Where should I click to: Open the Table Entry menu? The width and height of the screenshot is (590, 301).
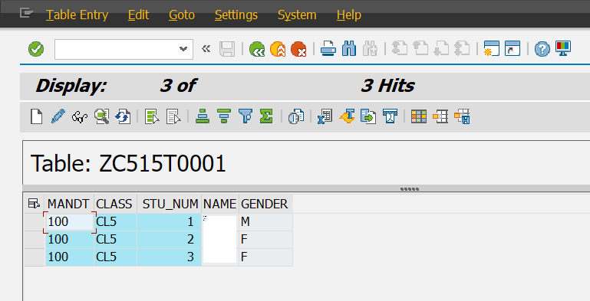[77, 15]
